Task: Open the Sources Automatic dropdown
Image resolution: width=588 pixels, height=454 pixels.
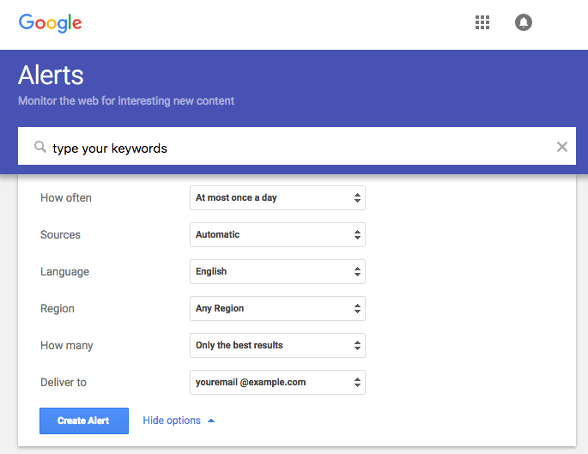Action: pyautogui.click(x=277, y=234)
